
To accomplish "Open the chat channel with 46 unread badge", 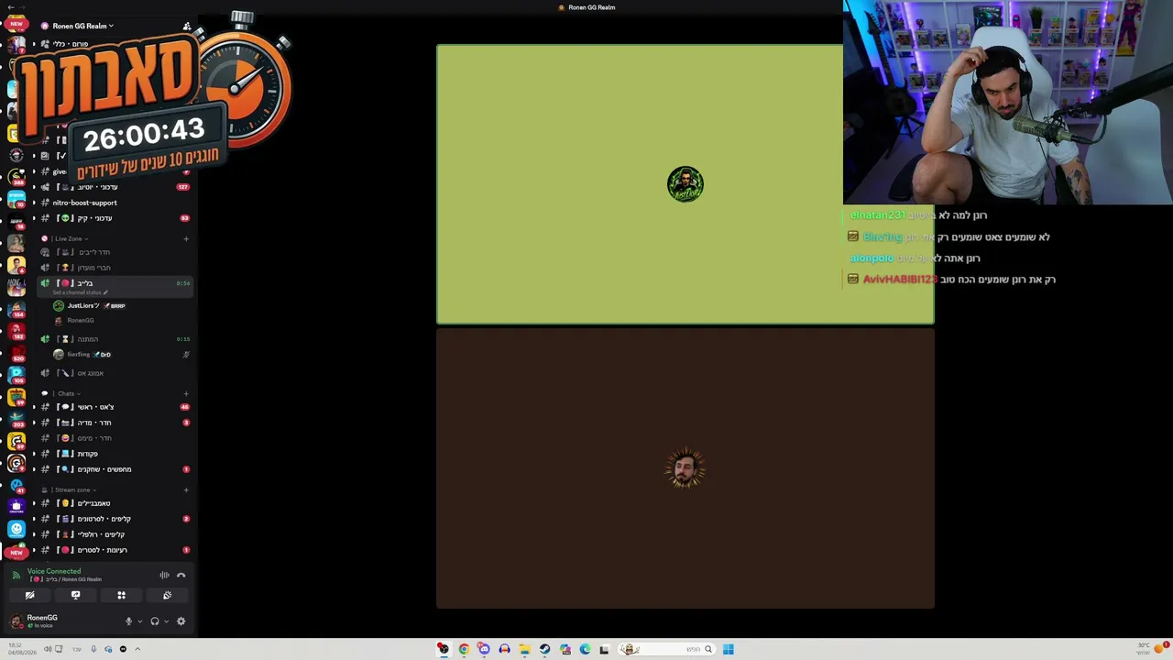I will pyautogui.click(x=115, y=407).
